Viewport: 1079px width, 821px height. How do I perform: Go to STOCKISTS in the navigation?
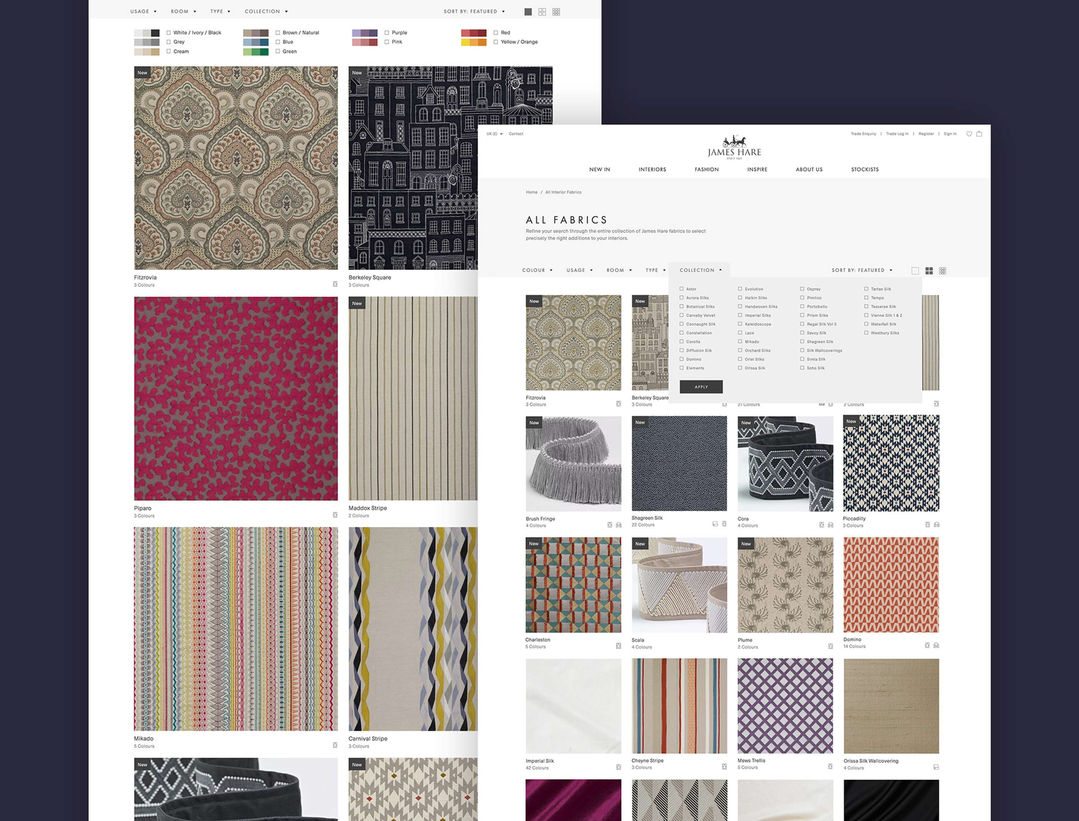(865, 170)
